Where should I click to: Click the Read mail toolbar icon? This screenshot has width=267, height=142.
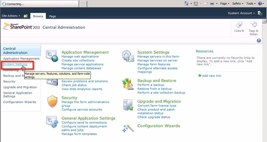click(x=206, y=4)
